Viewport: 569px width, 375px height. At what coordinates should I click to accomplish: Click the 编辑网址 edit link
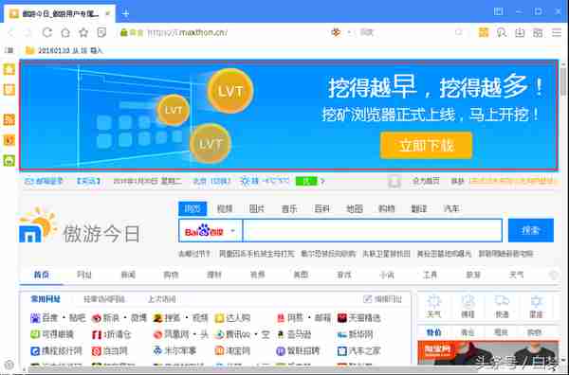382,299
